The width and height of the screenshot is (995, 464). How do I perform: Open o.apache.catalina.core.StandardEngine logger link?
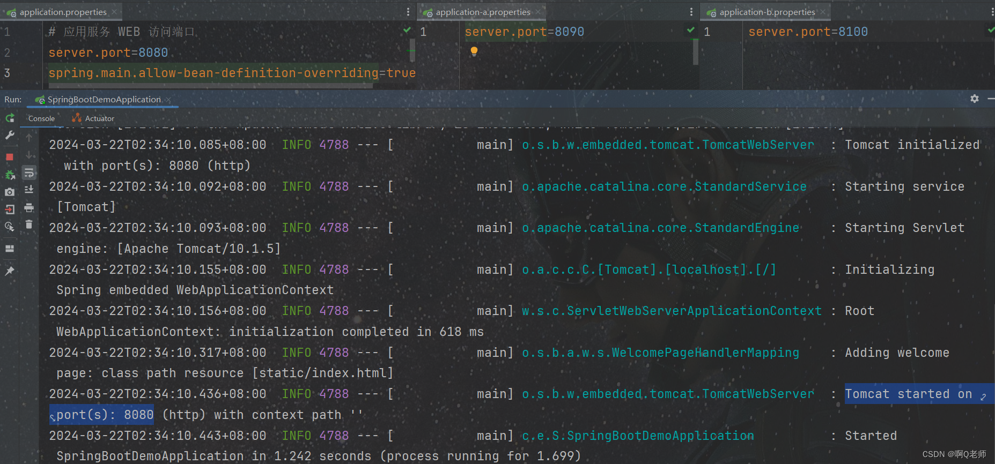point(661,228)
